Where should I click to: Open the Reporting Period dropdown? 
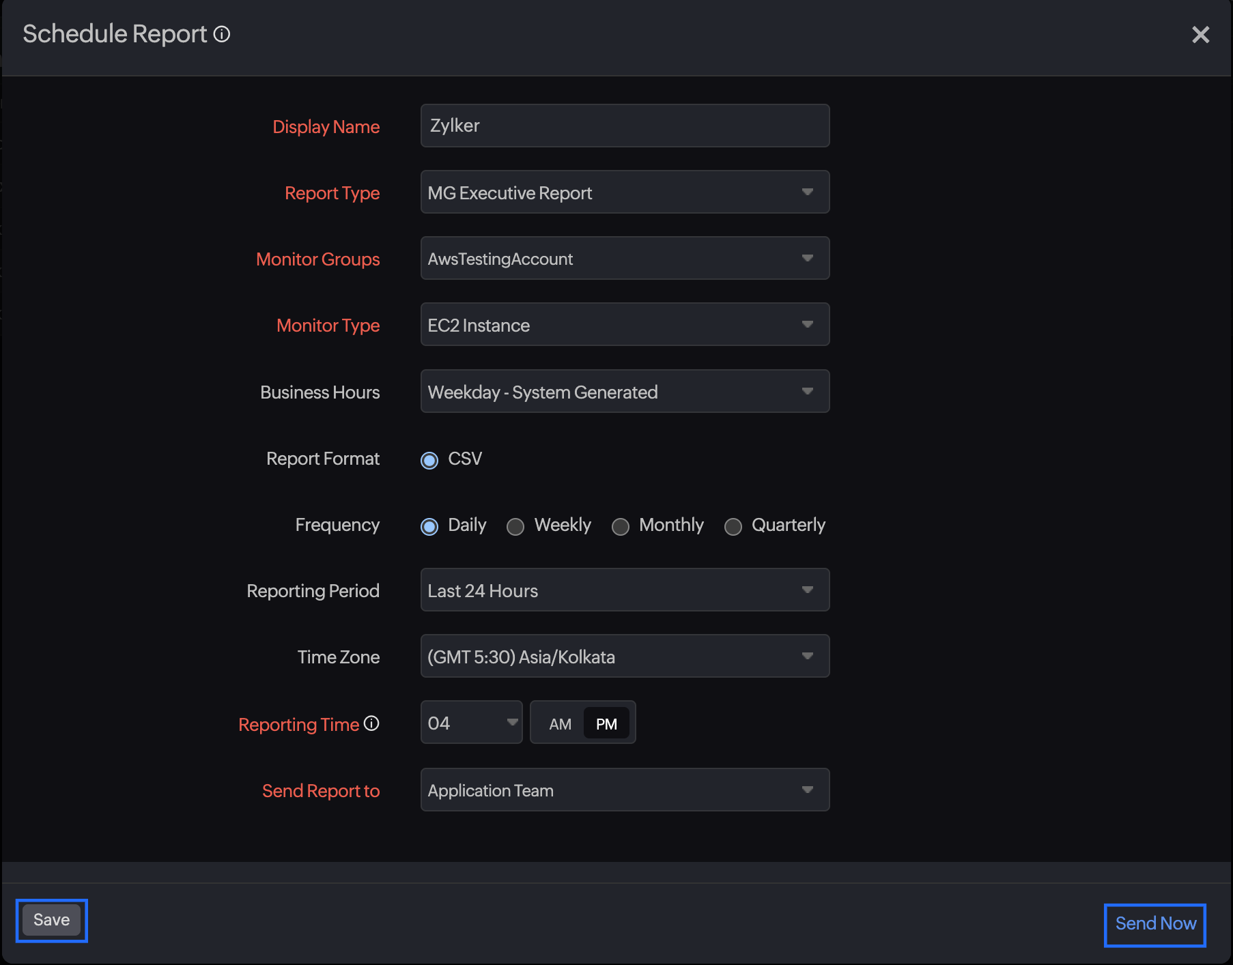click(625, 590)
